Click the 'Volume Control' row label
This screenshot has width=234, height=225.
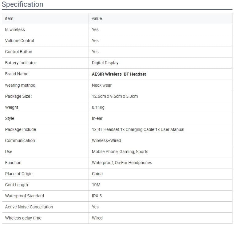[x=19, y=41]
